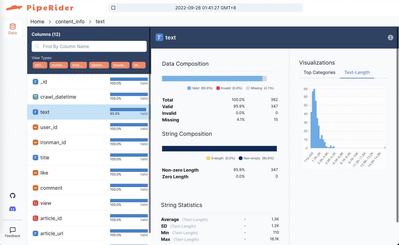Screen dimensions: 399x245
Task: Go to Home breadcrumb
Action: (x=37, y=21)
